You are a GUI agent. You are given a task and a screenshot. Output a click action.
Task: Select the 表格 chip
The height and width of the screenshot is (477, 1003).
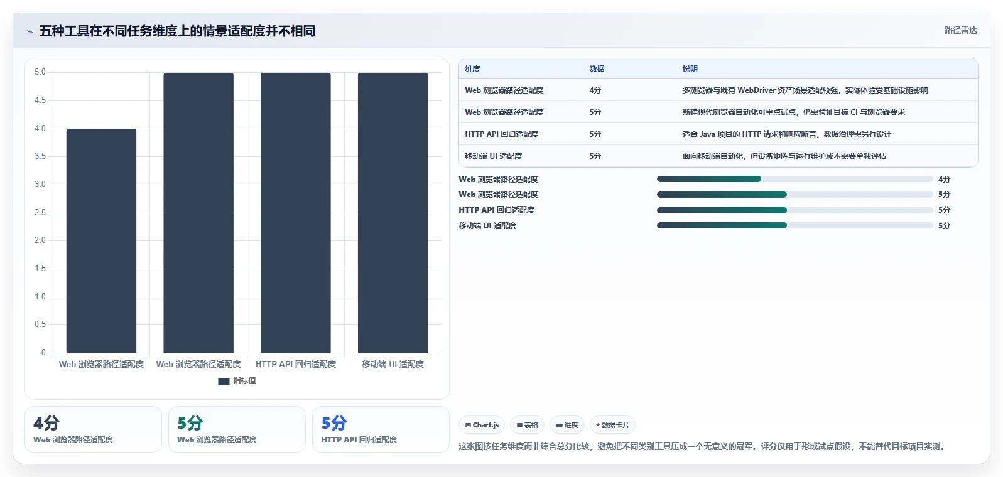coord(528,425)
